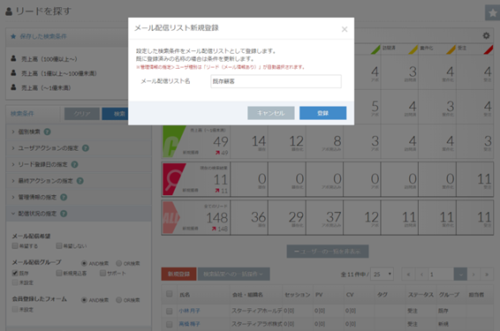500x331 pixels.
Task: Go to the next page with › button
Action: (473, 274)
